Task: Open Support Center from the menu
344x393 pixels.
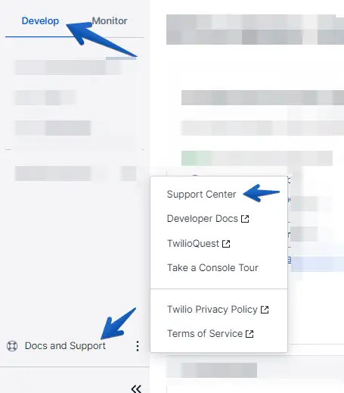Action: tap(201, 195)
